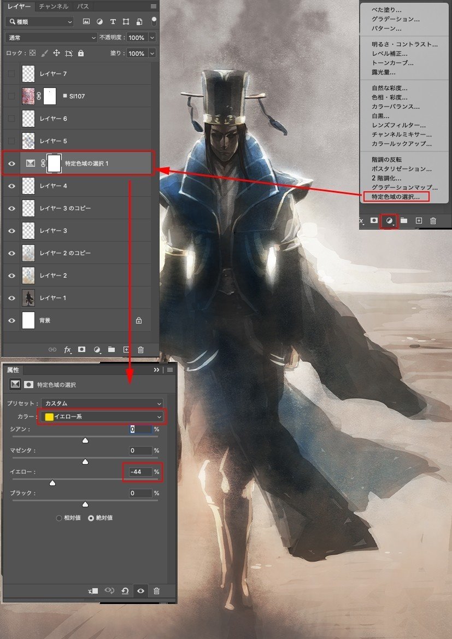The image size is (452, 639).
Task: Click the prevent artboard auto-nesting lock
Action: 68,53
